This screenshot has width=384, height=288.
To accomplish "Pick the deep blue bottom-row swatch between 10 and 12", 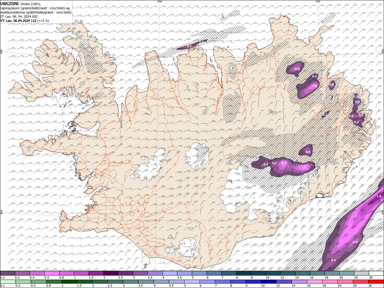I will click(x=268, y=282).
